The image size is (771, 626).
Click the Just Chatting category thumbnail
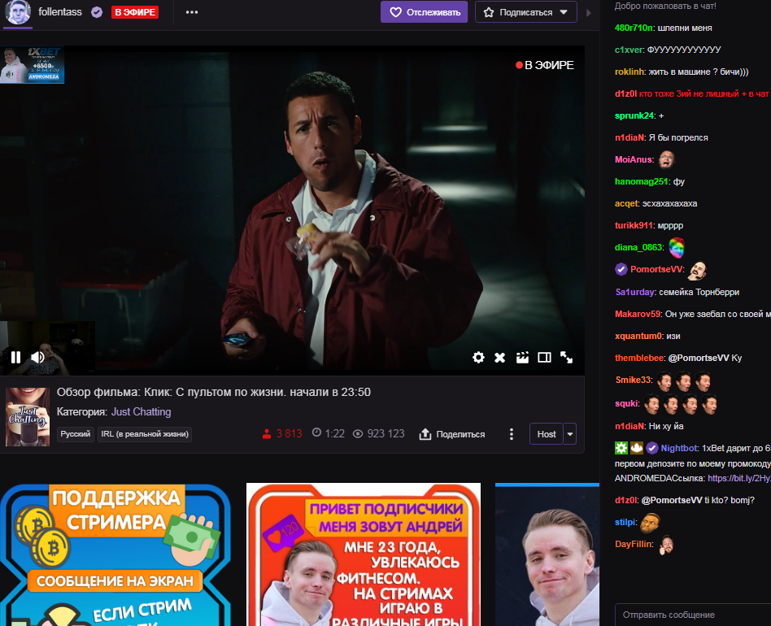(28, 417)
